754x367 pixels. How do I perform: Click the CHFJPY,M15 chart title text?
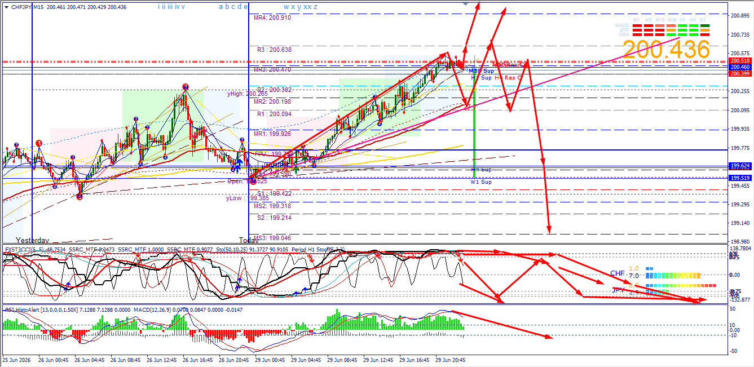click(28, 7)
